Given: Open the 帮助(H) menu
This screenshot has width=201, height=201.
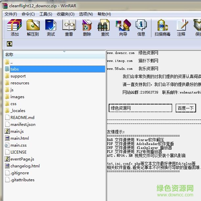Looking at the screenshot, I should (x=104, y=14).
